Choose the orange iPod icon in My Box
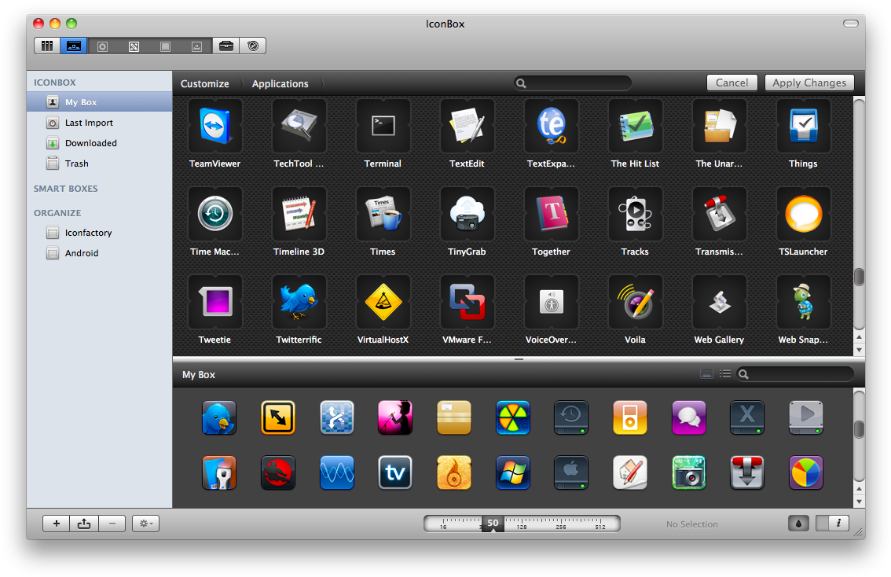Screen dimensions: 891x577 coord(629,417)
